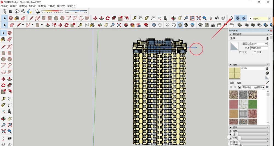Open the 3D Warehouse get models icon
274x146 pixels.
(5, 12)
